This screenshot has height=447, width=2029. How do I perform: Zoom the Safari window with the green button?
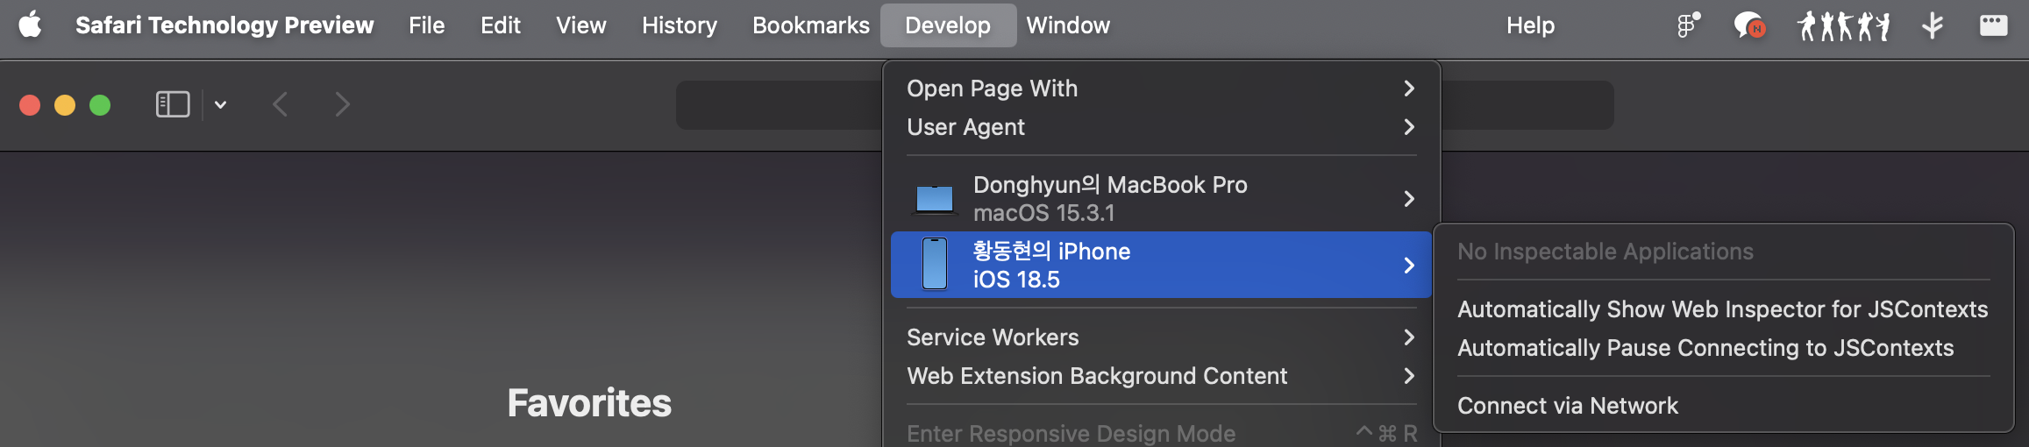coord(100,105)
